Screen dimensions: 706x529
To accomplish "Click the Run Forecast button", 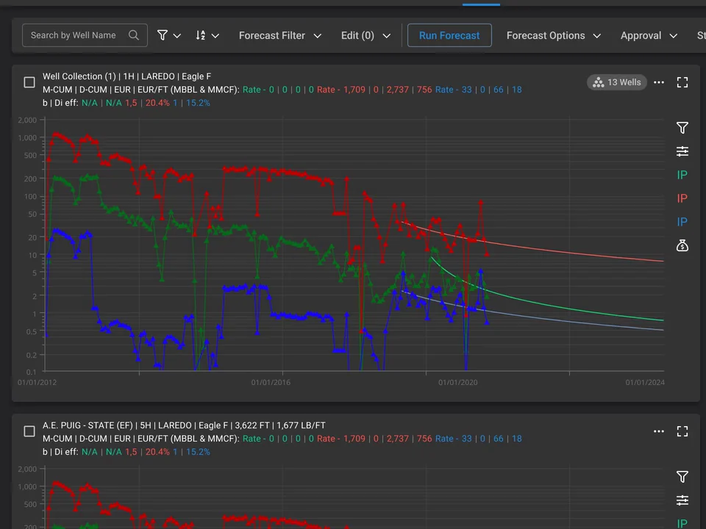I will click(x=449, y=35).
